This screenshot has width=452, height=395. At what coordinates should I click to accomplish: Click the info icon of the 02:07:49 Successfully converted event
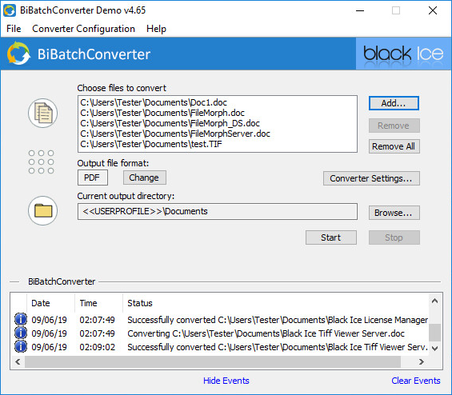pyautogui.click(x=21, y=319)
